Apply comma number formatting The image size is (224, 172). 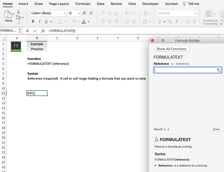coord(177,21)
